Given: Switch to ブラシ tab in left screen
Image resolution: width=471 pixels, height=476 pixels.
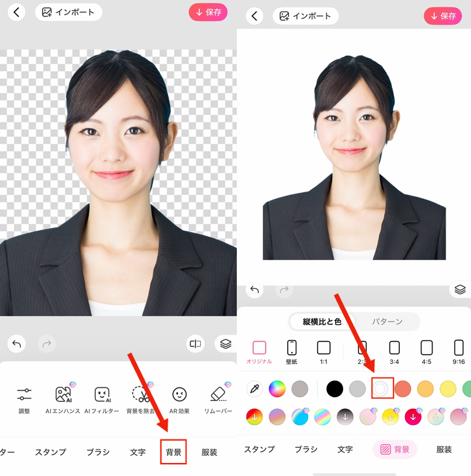Looking at the screenshot, I should click(98, 452).
